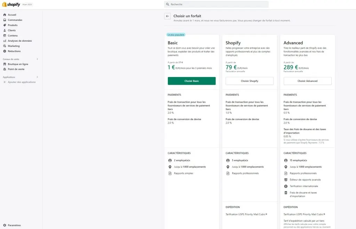The image size is (356, 229).
Task: Click the report icon in the Shopify plan card
Action: [x=228, y=173]
